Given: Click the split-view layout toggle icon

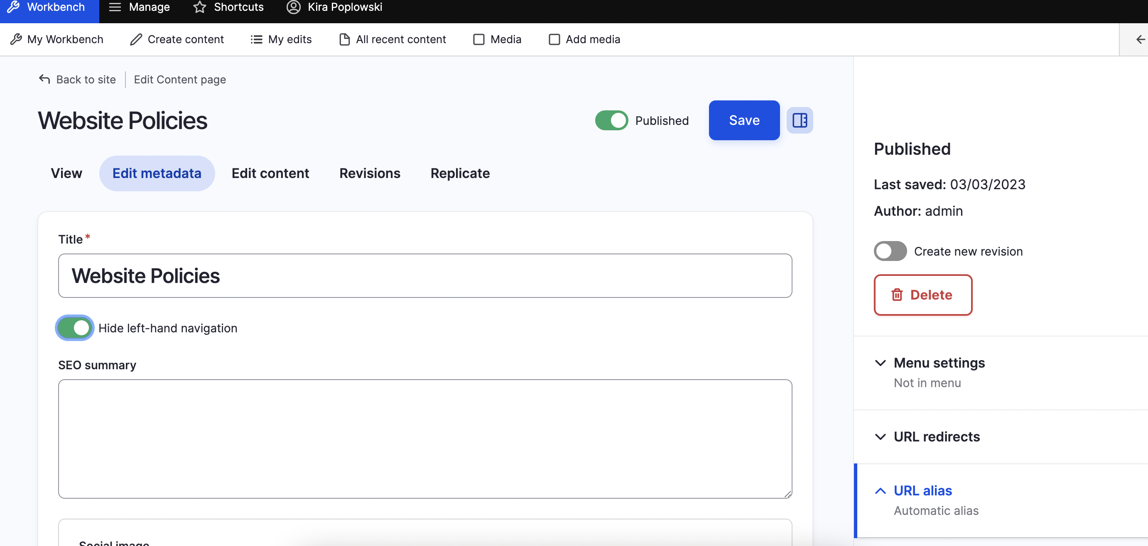Looking at the screenshot, I should point(800,120).
